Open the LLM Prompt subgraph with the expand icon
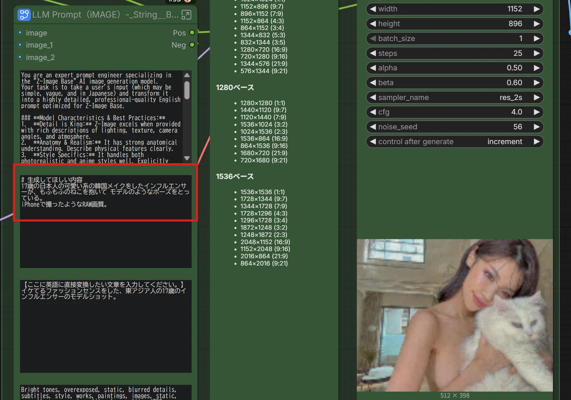The height and width of the screenshot is (400, 571). click(x=186, y=15)
